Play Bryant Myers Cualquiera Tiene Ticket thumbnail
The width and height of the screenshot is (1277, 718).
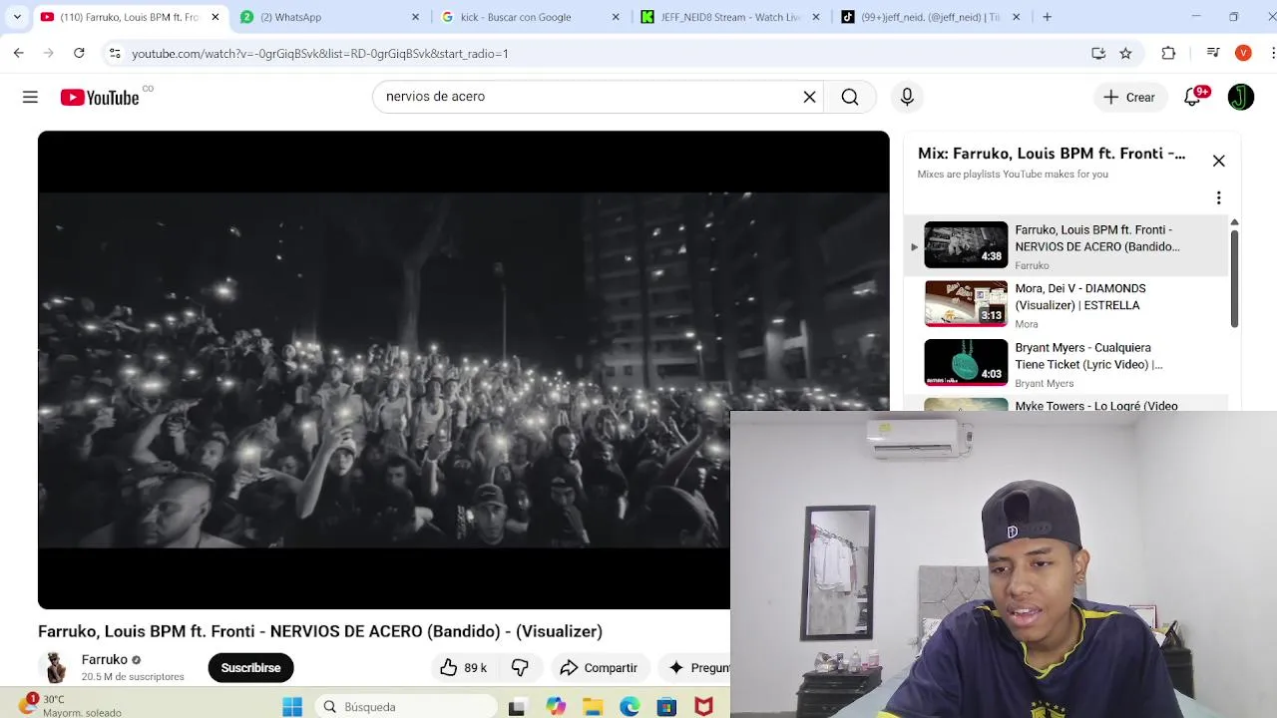coord(966,363)
